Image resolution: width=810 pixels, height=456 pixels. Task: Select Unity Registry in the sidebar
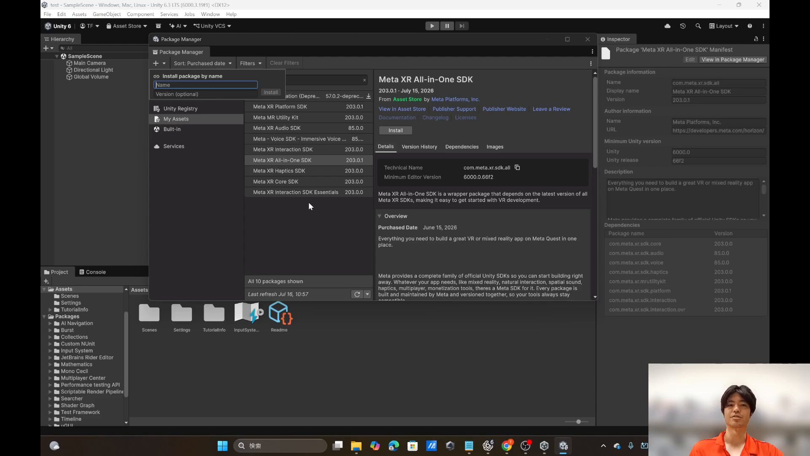[x=197, y=109]
